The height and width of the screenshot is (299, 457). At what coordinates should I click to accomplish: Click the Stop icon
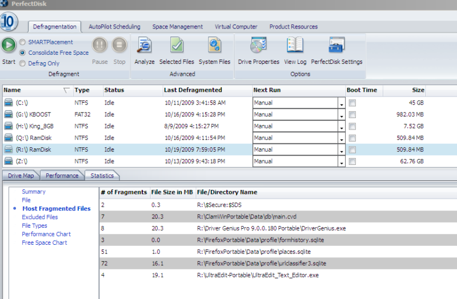119,45
